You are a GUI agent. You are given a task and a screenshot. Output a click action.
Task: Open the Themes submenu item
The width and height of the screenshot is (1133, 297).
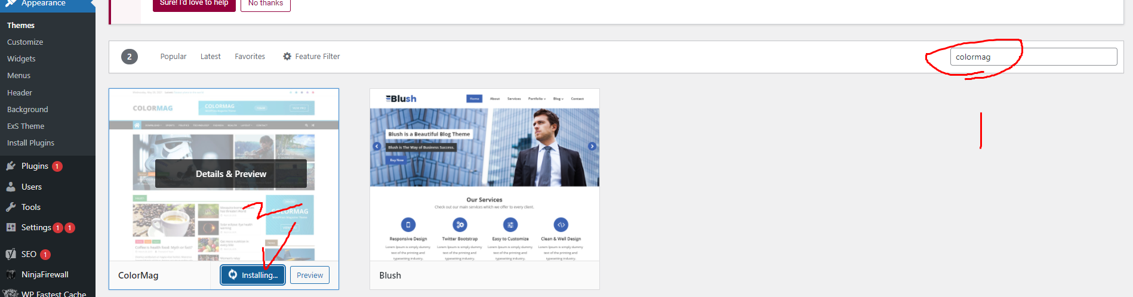21,25
